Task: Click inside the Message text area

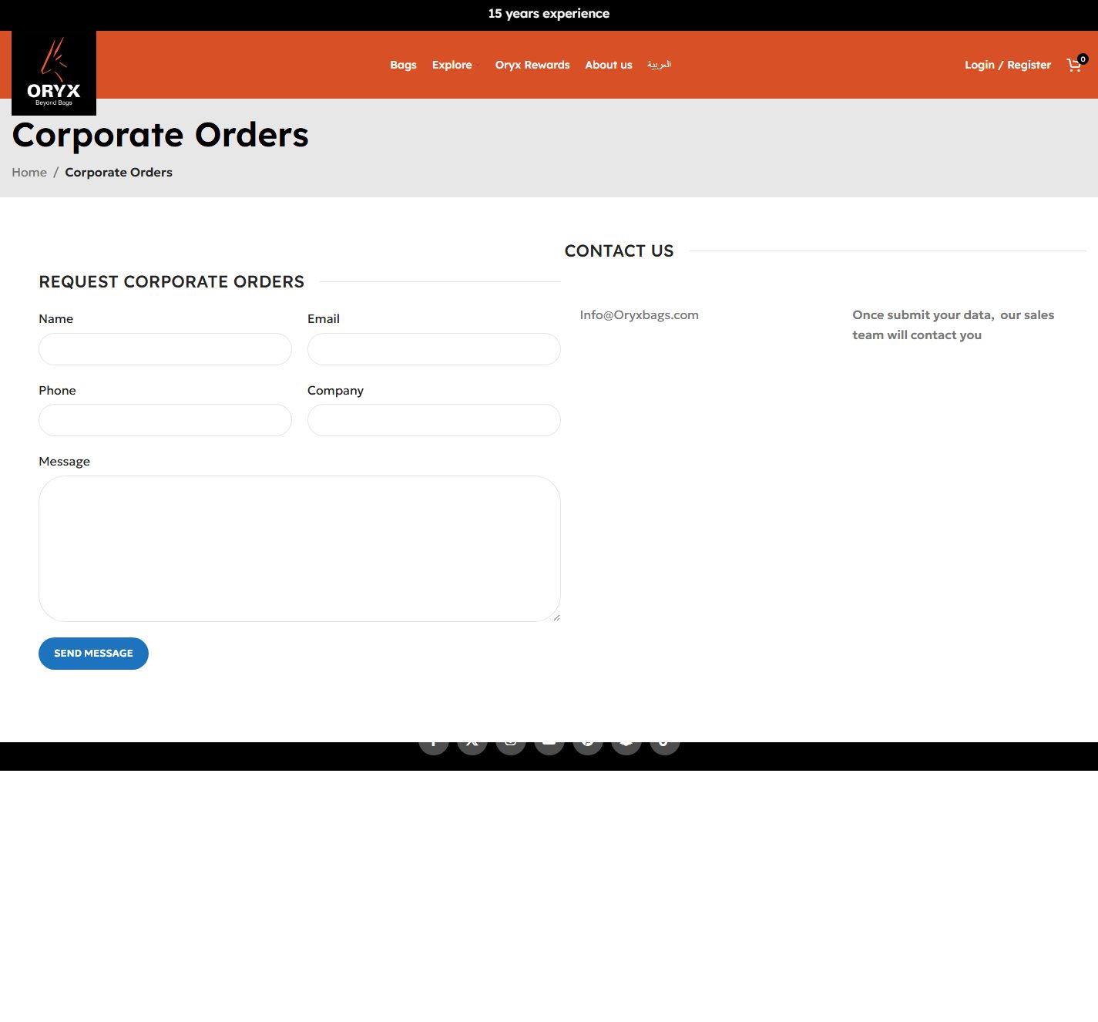Action: point(300,549)
